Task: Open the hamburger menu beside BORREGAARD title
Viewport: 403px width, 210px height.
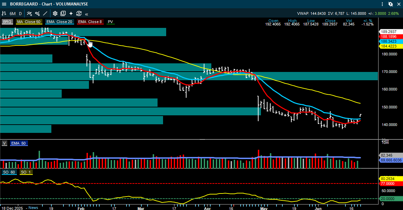Action: 4,4
